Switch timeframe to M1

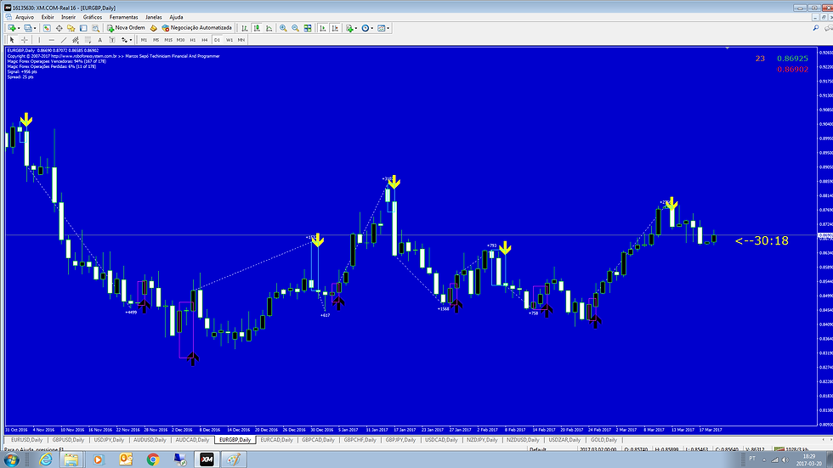point(144,40)
